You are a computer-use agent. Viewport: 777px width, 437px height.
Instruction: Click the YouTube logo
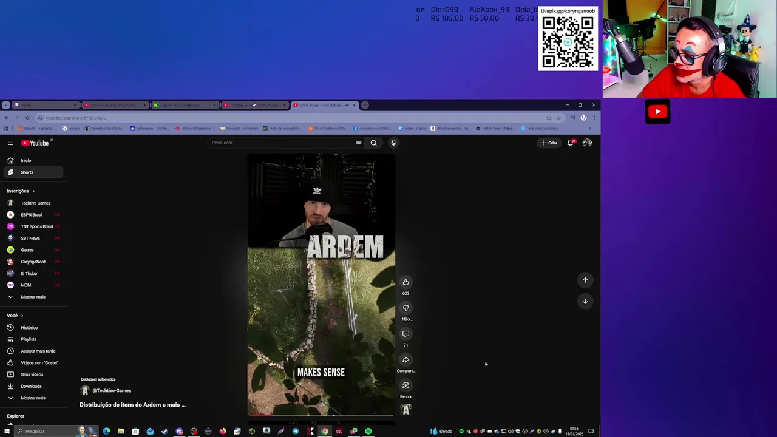pos(35,143)
